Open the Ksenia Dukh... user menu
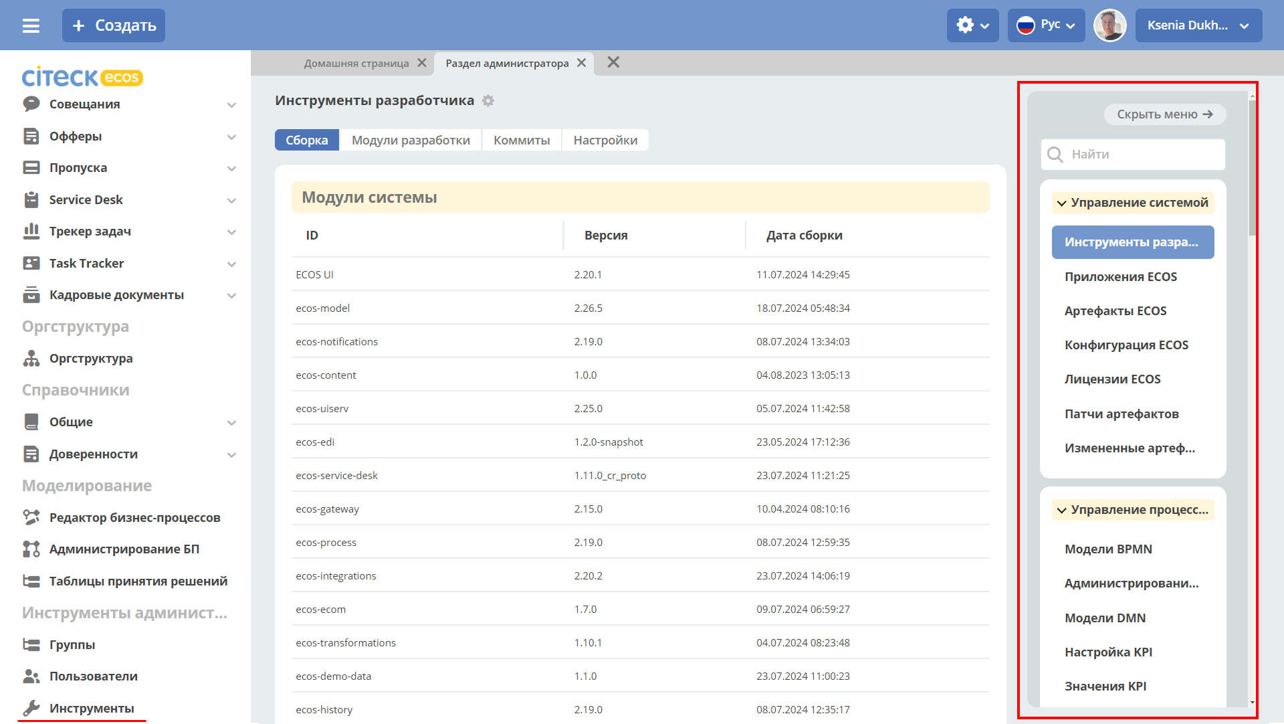Image resolution: width=1284 pixels, height=724 pixels. click(x=1199, y=25)
